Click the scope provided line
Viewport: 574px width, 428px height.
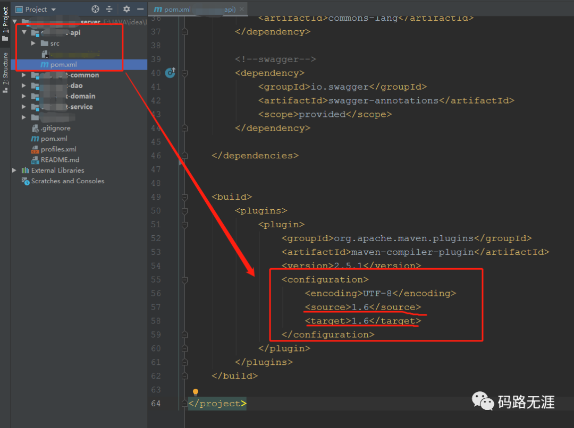325,115
